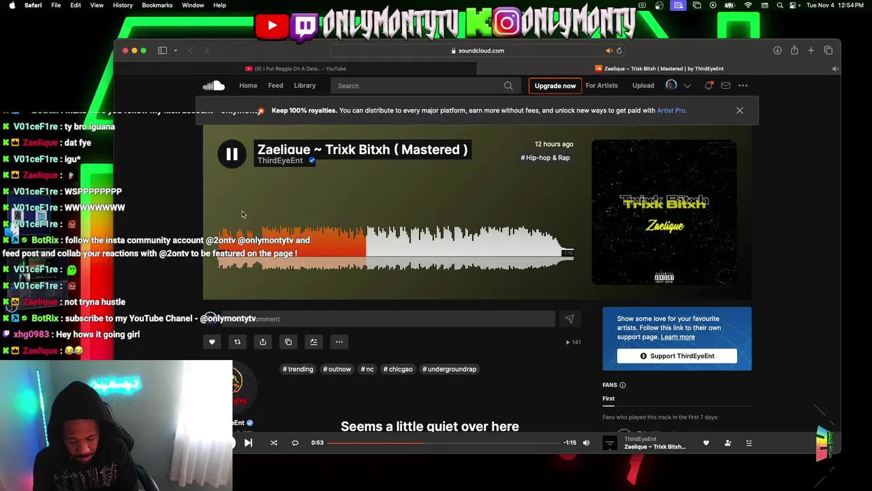The height and width of the screenshot is (491, 872).
Task: Focus the write a comment field
Action: point(387,318)
